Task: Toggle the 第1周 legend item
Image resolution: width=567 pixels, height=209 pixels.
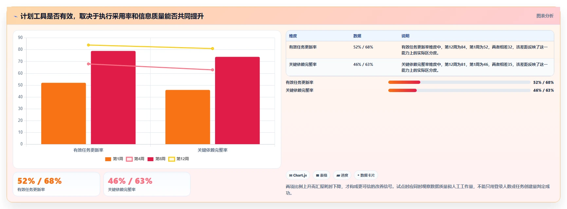Action: [x=114, y=159]
